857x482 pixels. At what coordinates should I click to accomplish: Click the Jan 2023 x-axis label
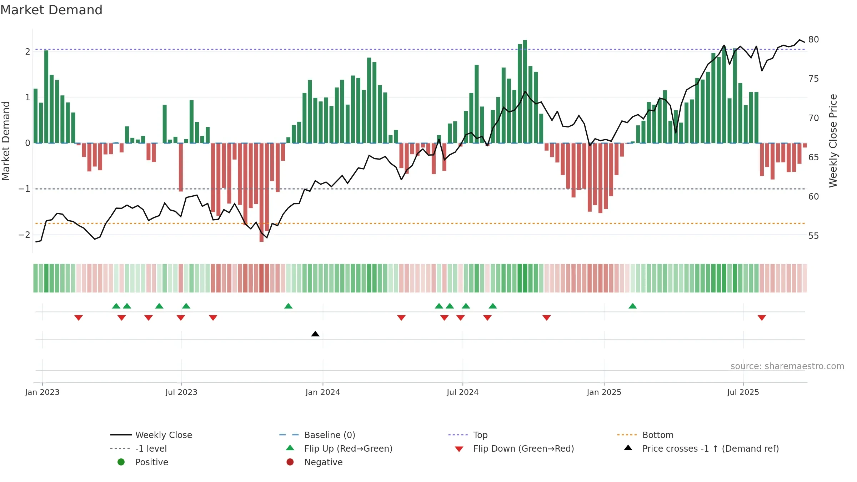coord(42,392)
